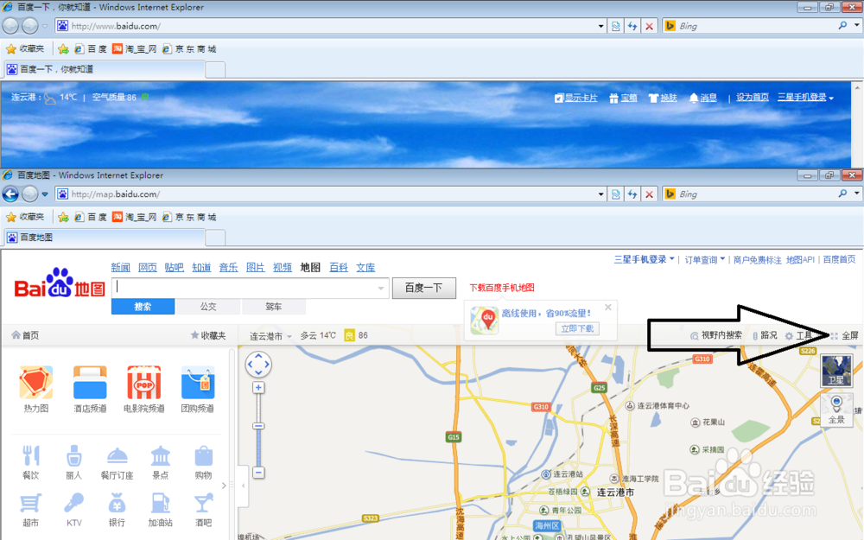Viewport: 864px width, 540px height.
Task: Click 下载百度手机地图 link
Action: (x=501, y=288)
